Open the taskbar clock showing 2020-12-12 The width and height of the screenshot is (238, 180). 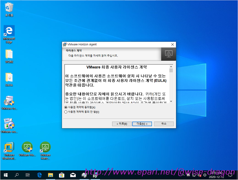point(217,175)
